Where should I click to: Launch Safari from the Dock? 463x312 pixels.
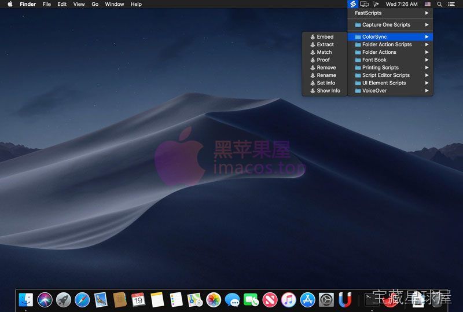(82, 300)
